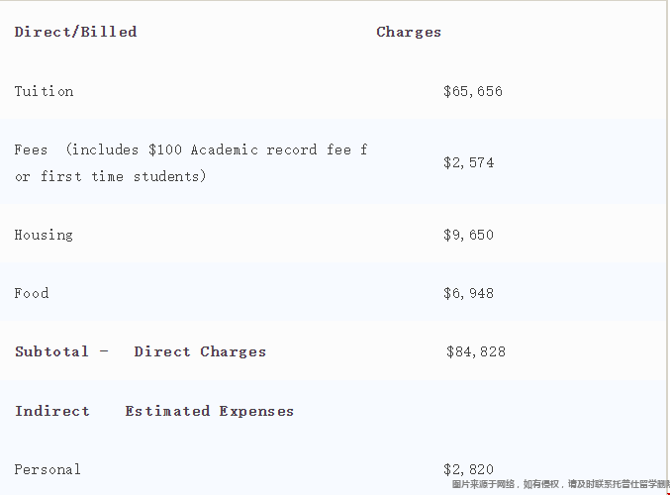
Task: Click the Personal row label
Action: [48, 469]
